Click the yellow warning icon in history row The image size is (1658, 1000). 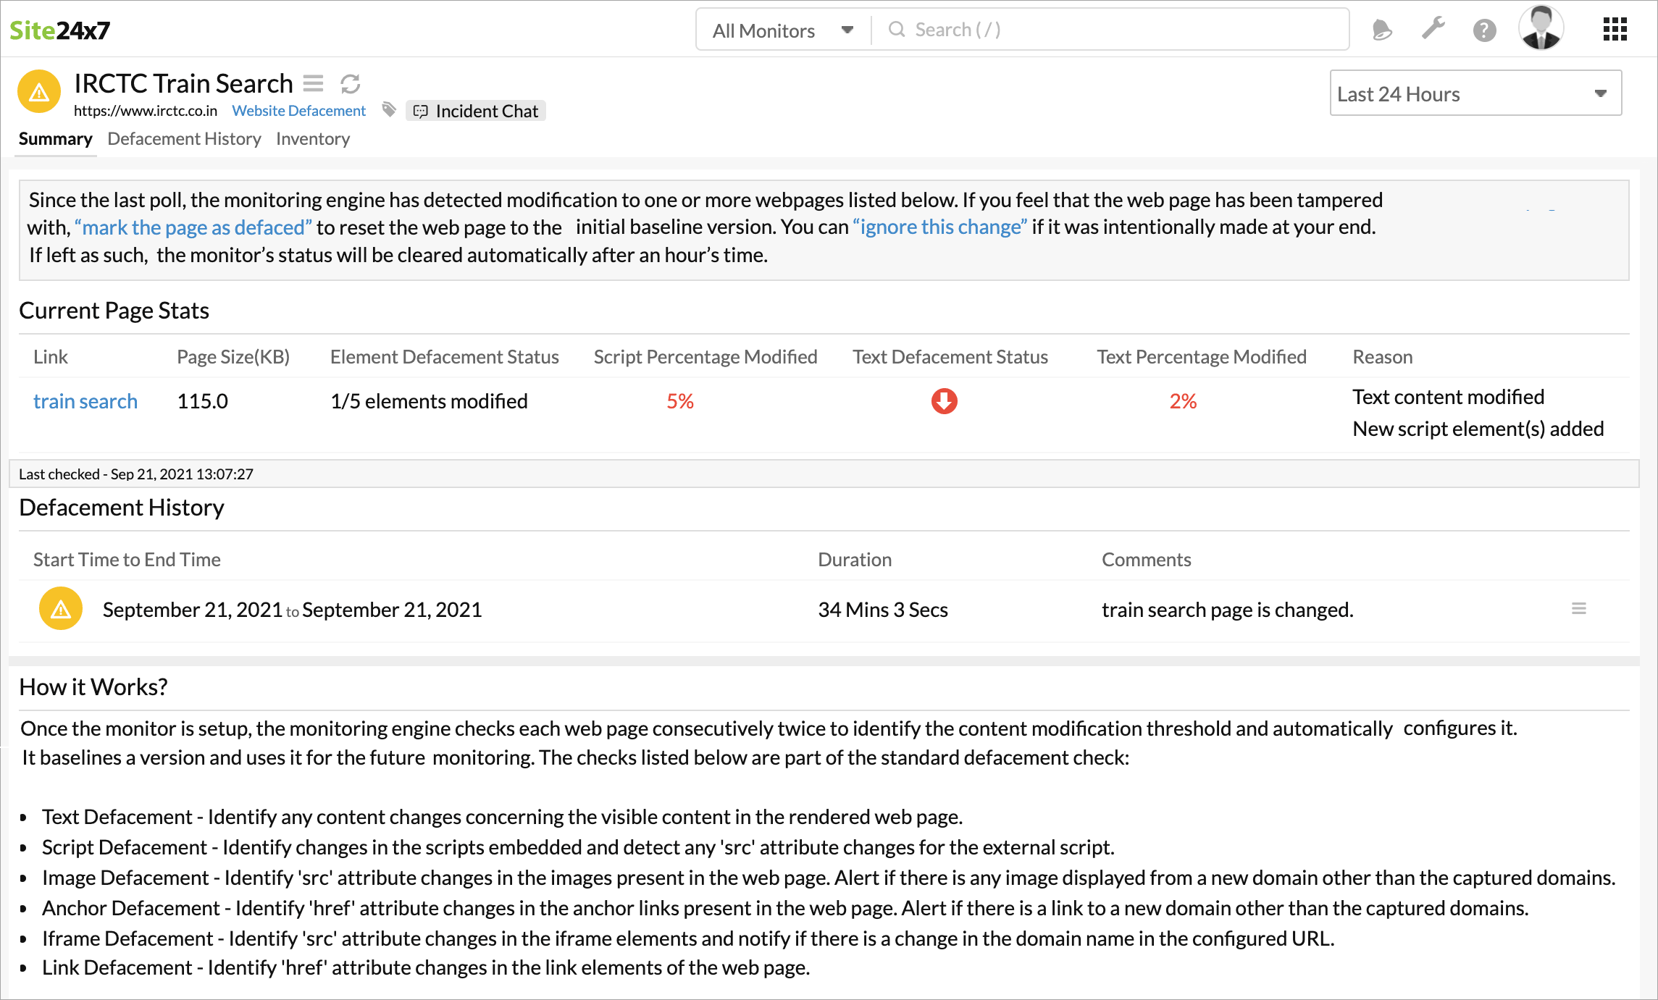(61, 609)
